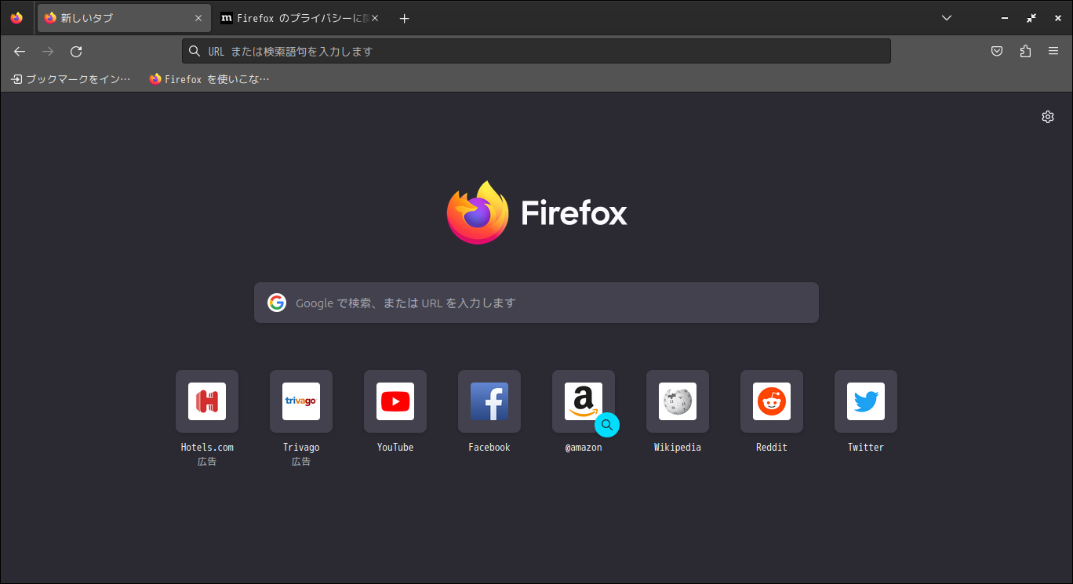Open the Hotels.com shortcut tile
The image size is (1073, 584).
click(x=207, y=401)
